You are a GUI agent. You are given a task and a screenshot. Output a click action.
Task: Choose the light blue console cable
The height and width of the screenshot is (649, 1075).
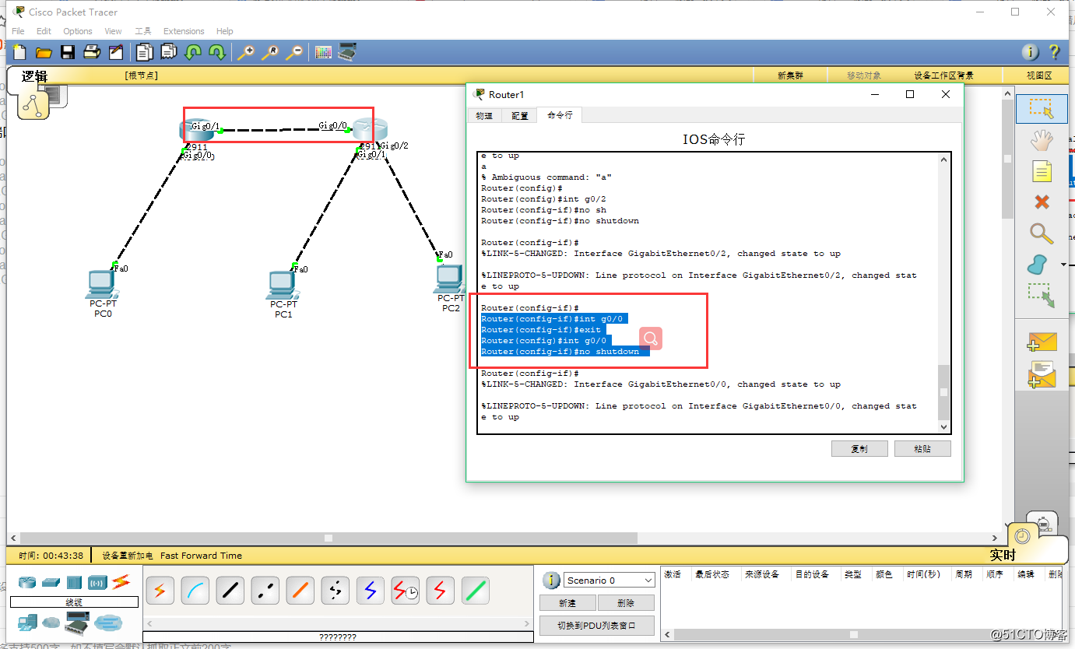(195, 591)
